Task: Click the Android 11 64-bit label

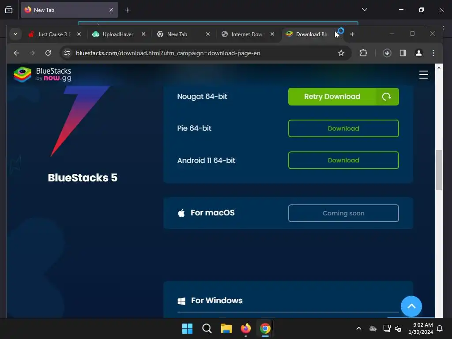Action: [x=206, y=160]
